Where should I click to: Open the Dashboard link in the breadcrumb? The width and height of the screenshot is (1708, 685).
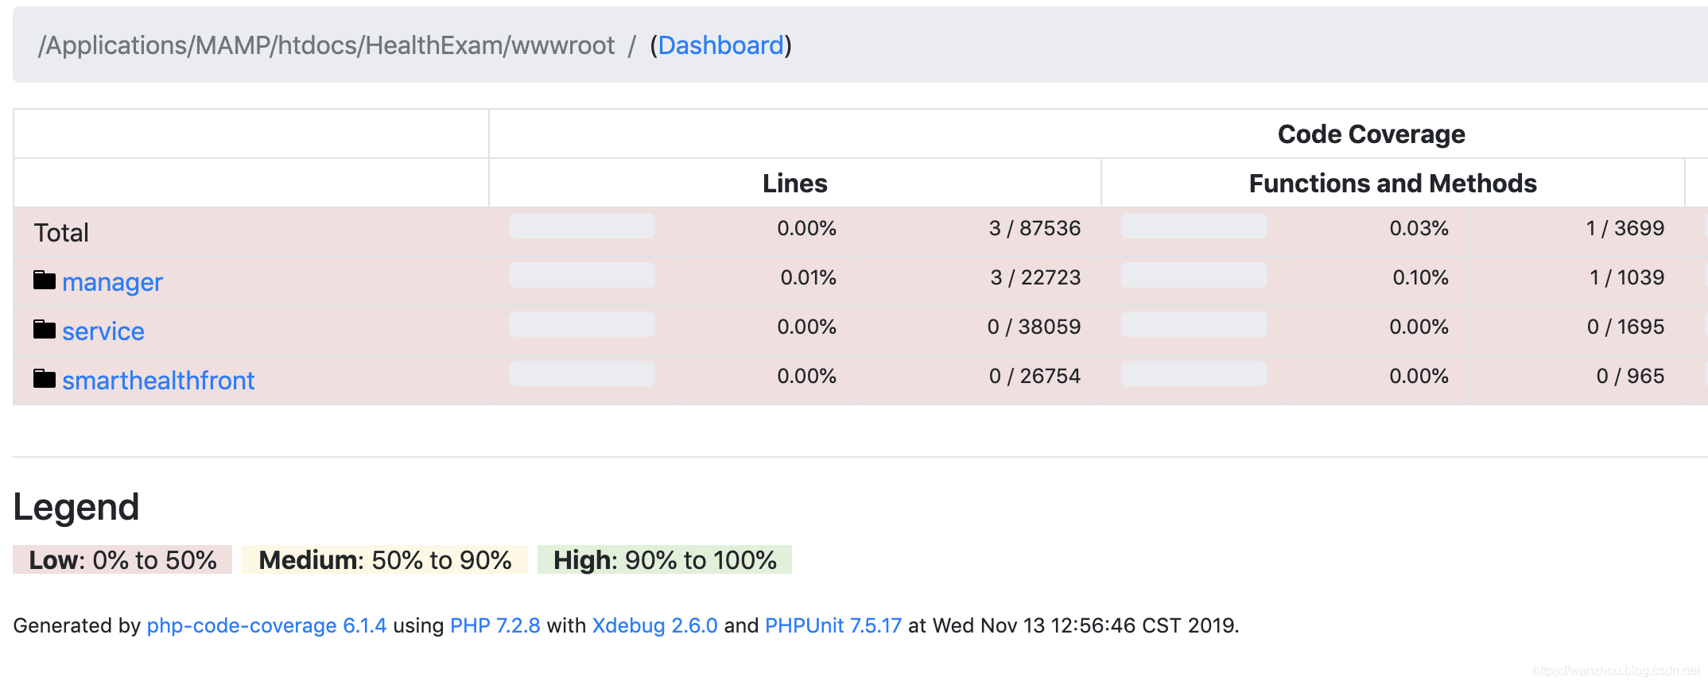[x=720, y=45]
